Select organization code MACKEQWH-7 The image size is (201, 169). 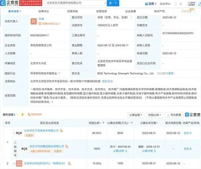pos(40,35)
